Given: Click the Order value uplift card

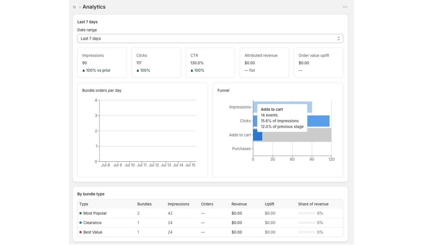Looking at the screenshot, I should pos(318,63).
